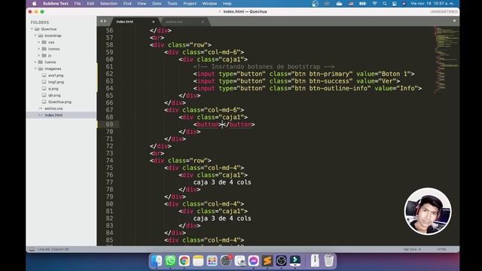The height and width of the screenshot is (271, 482).
Task: Open the Help menu
Action: (x=227, y=4)
